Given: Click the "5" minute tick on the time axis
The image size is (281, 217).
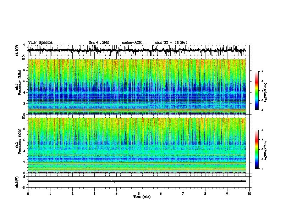Looking at the screenshot, I should coord(139,194).
